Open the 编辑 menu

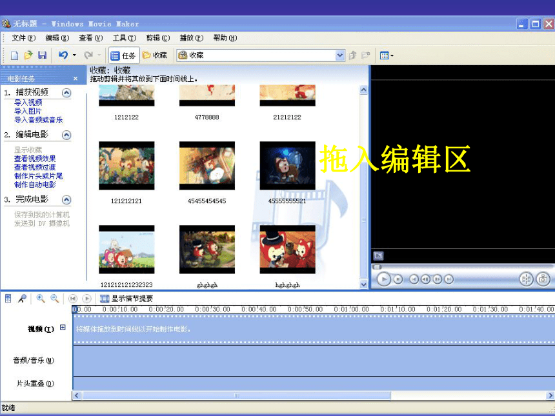(x=57, y=38)
